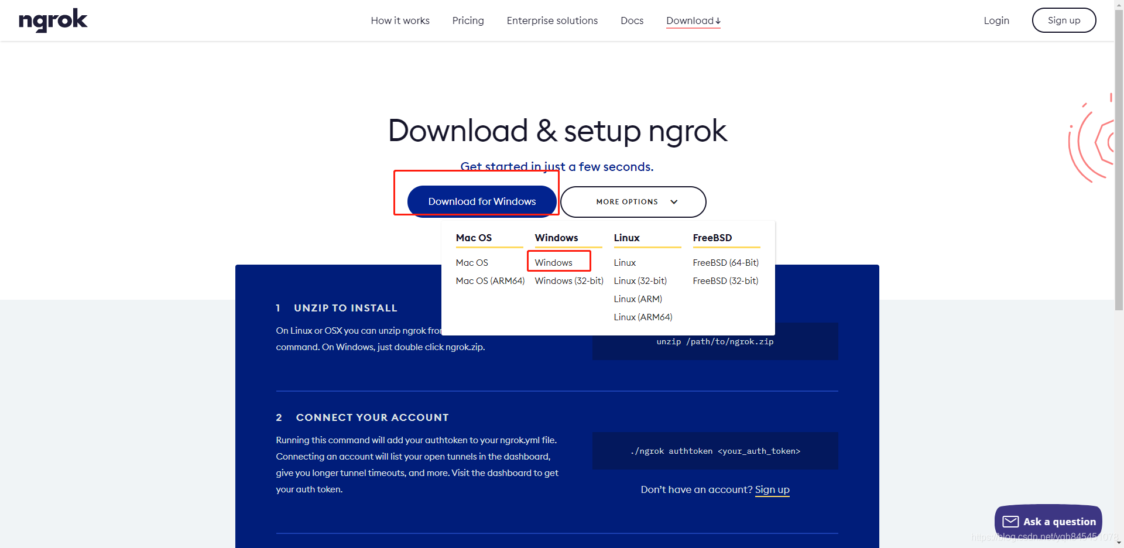Viewport: 1124px width, 548px height.
Task: Open the Ask a question chat
Action: click(1048, 522)
